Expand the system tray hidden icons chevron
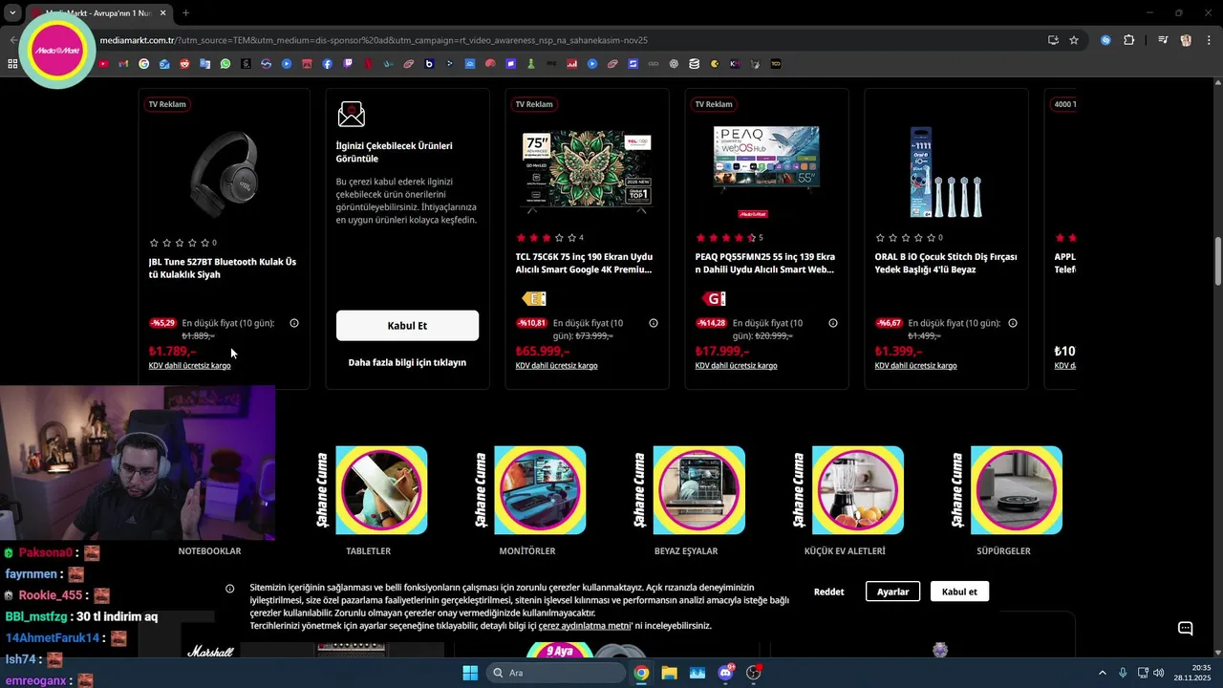The height and width of the screenshot is (688, 1223). [1102, 673]
